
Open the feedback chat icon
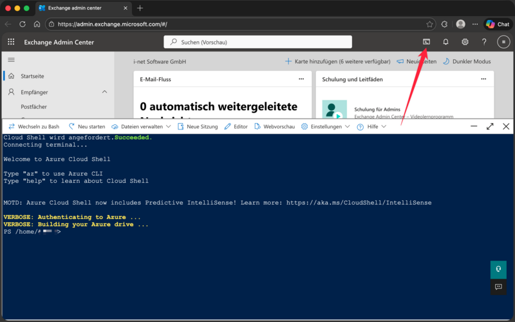pos(498,287)
